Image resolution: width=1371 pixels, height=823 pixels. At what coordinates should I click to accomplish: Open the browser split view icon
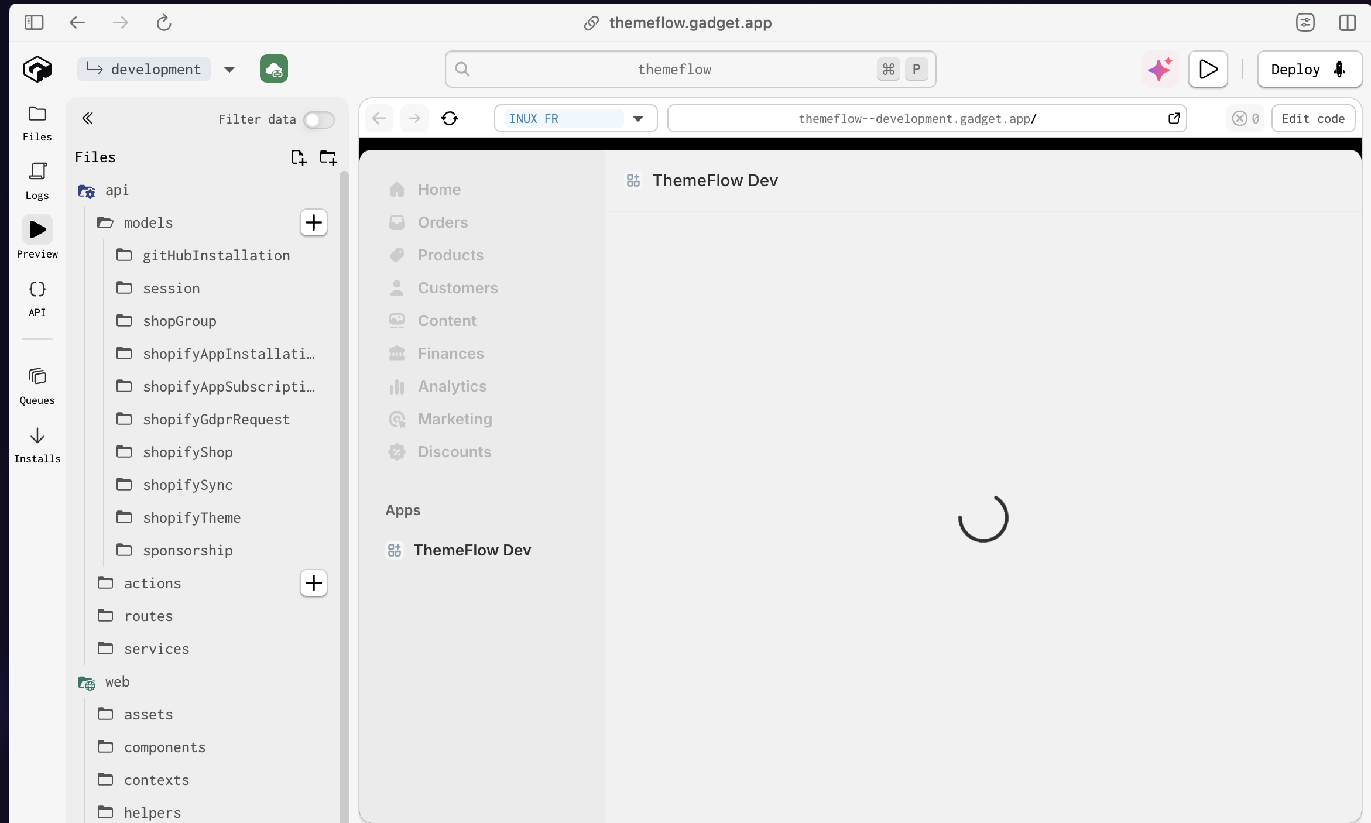point(1348,22)
